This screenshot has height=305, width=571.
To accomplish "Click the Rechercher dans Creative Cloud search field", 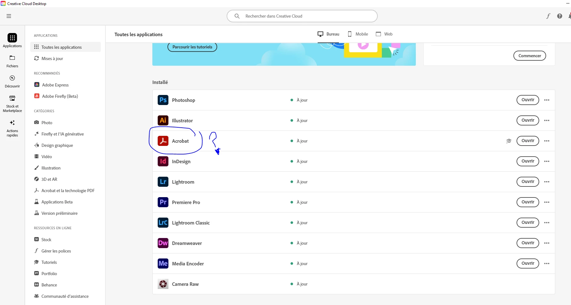I will coord(302,16).
